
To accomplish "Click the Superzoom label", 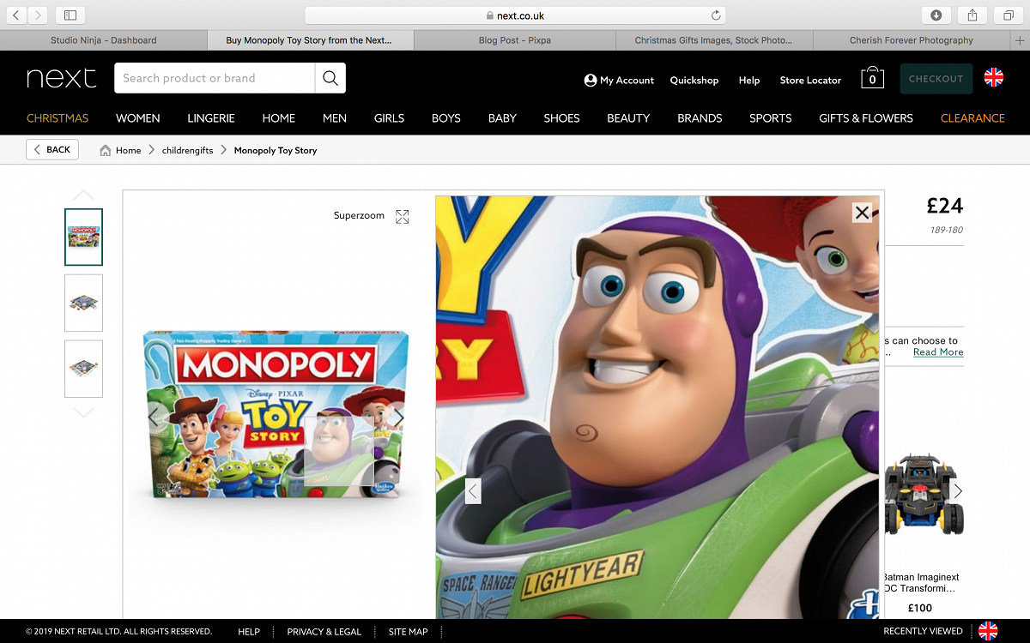I will (359, 216).
